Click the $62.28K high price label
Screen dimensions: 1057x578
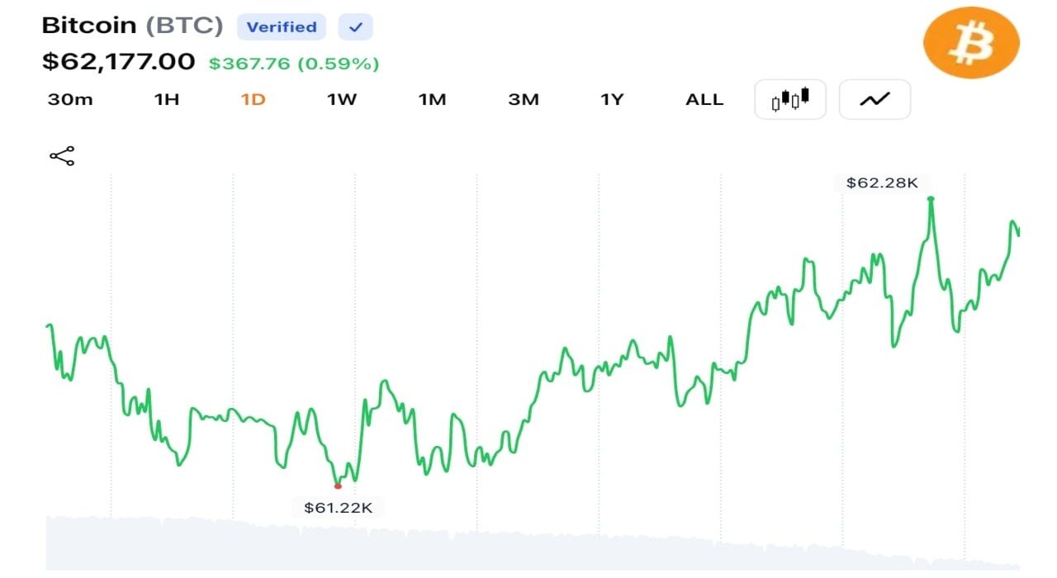(x=882, y=183)
